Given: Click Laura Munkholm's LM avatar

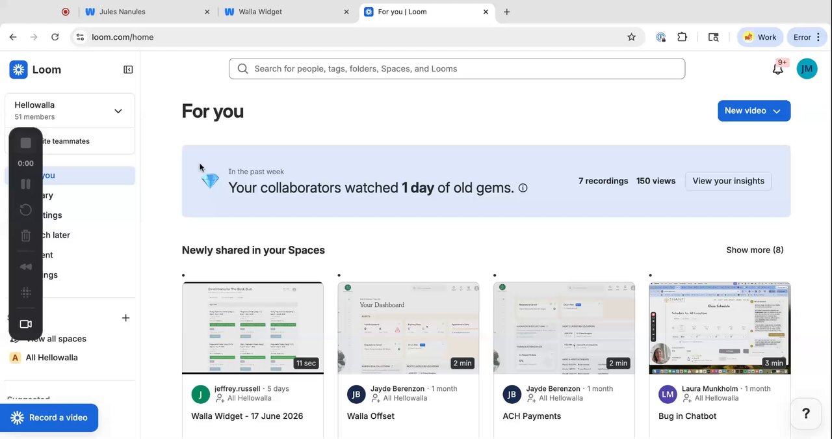Looking at the screenshot, I should point(668,393).
